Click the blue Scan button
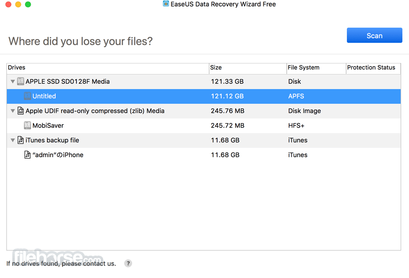Image resolution: width=409 pixels, height=278 pixels. (x=374, y=35)
